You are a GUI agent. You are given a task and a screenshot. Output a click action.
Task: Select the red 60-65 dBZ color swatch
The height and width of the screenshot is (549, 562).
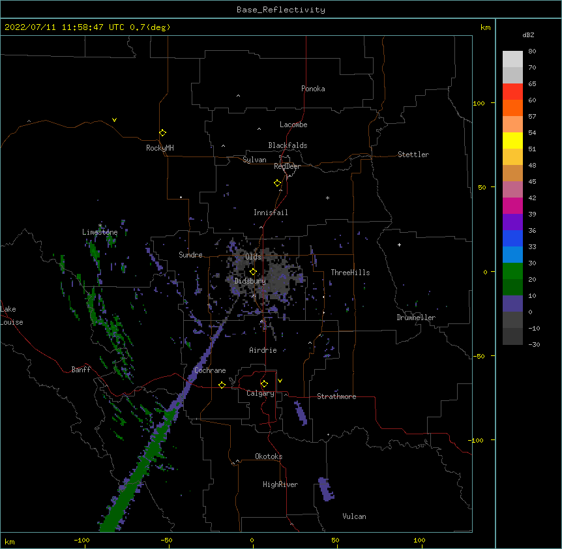(512, 92)
